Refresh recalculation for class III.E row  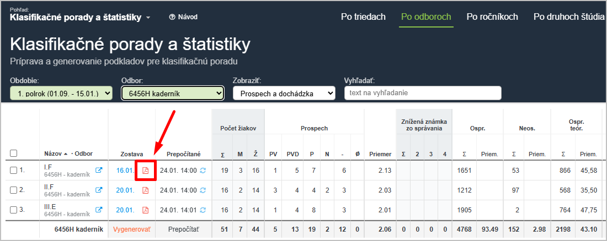203,210
